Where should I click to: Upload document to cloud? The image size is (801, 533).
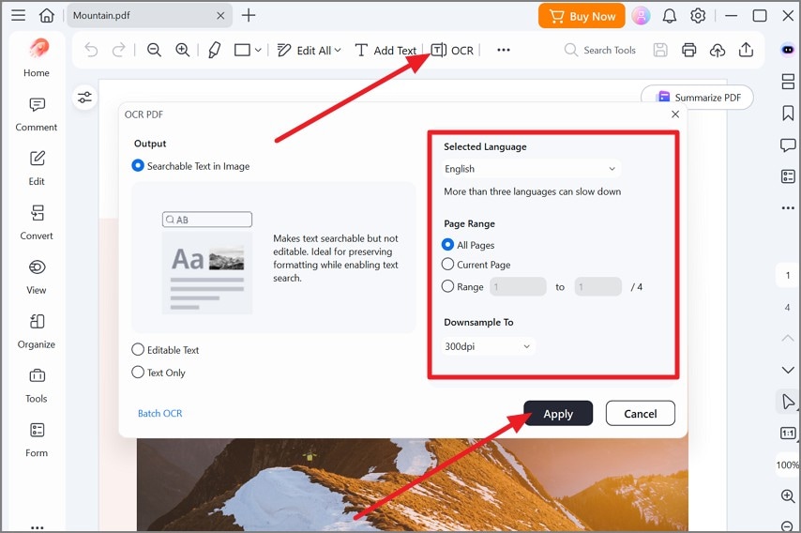(x=718, y=50)
